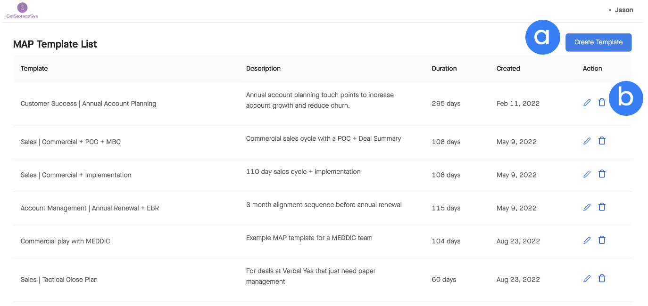
Task: Delete the Commercial play with MEDDIC template
Action: [x=602, y=240]
